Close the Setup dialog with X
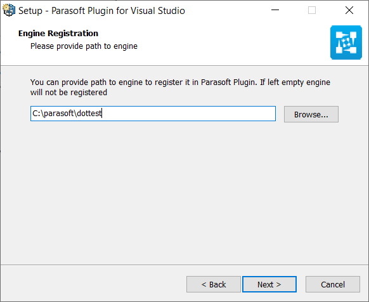This screenshot has height=302, width=369. coord(349,10)
